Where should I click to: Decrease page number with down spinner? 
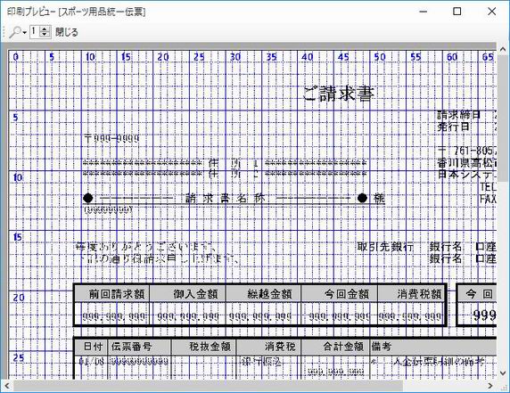point(45,35)
